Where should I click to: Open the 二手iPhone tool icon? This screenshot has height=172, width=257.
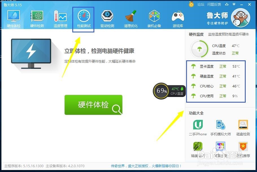[198, 125]
